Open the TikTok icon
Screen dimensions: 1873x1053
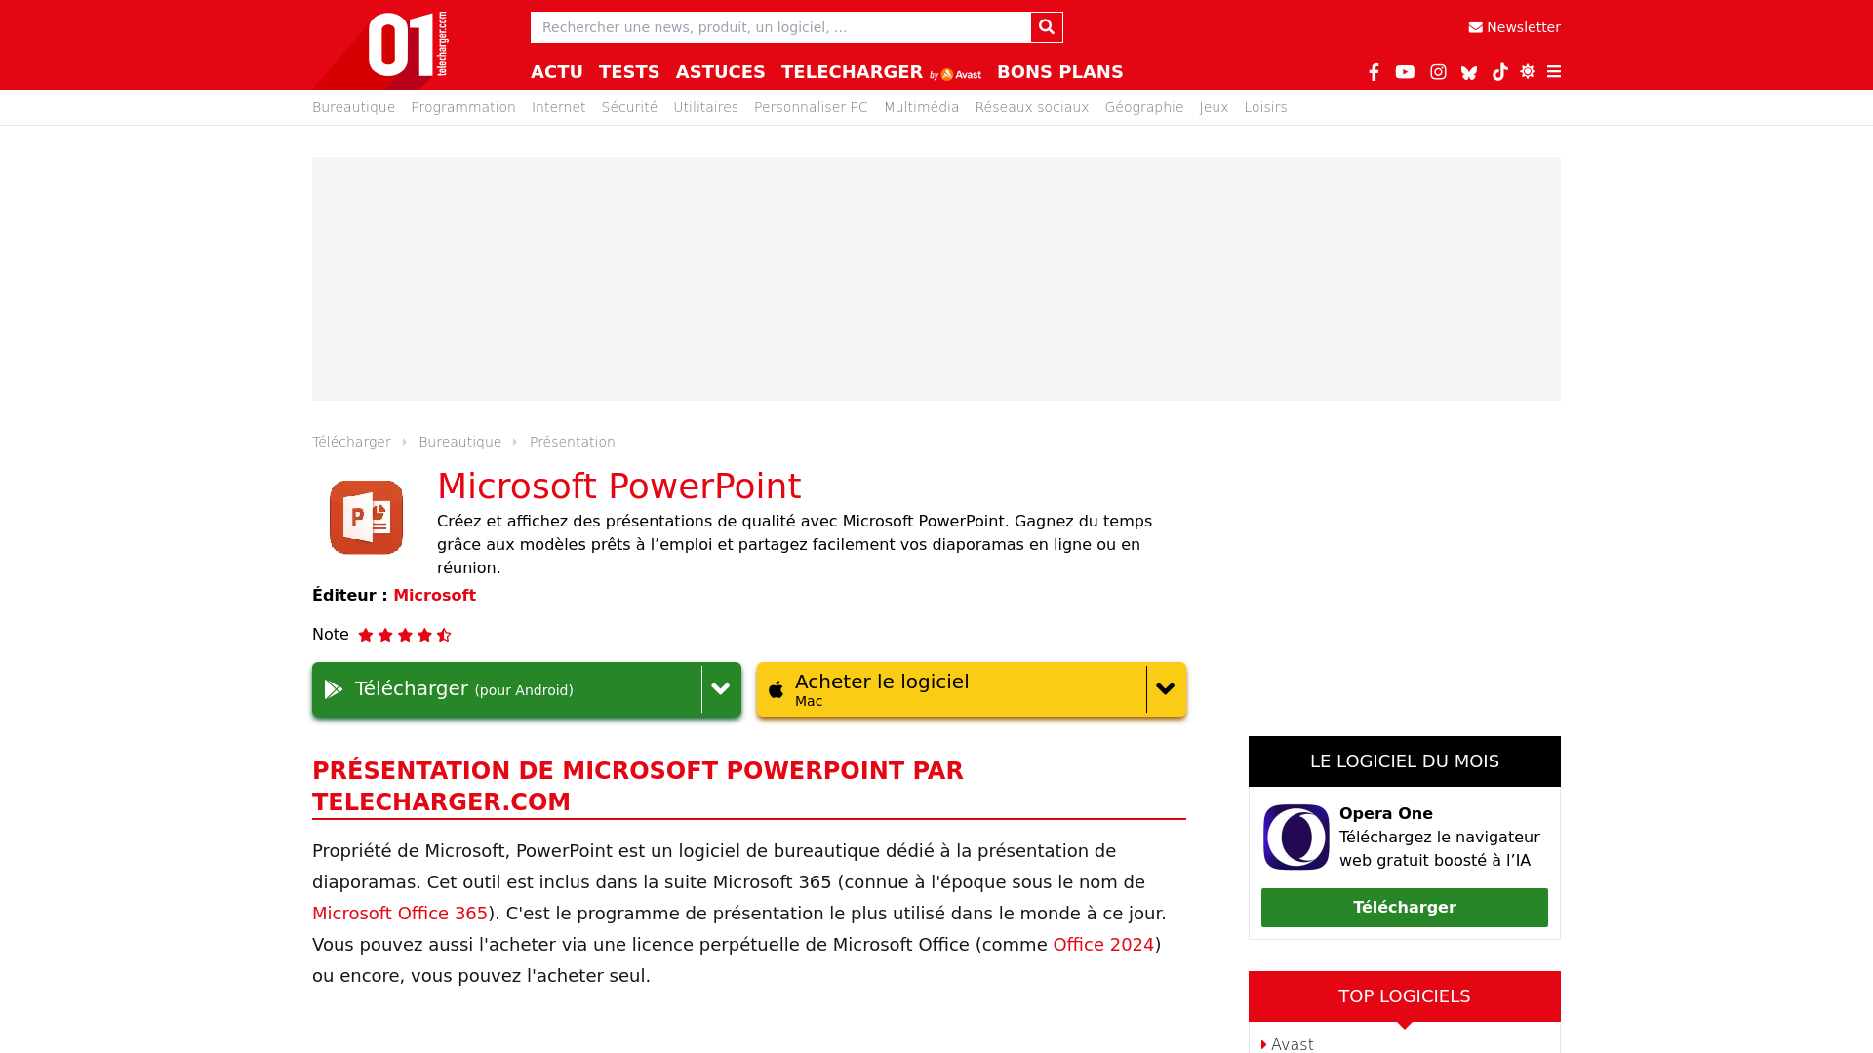pyautogui.click(x=1500, y=72)
